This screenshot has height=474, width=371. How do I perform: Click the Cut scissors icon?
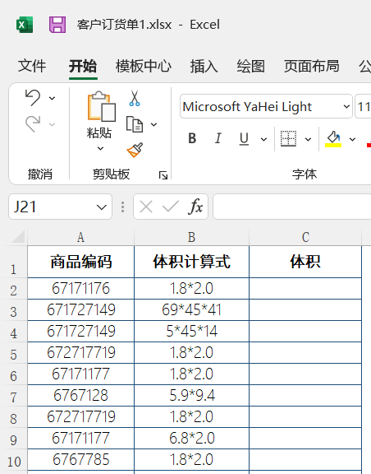[135, 98]
